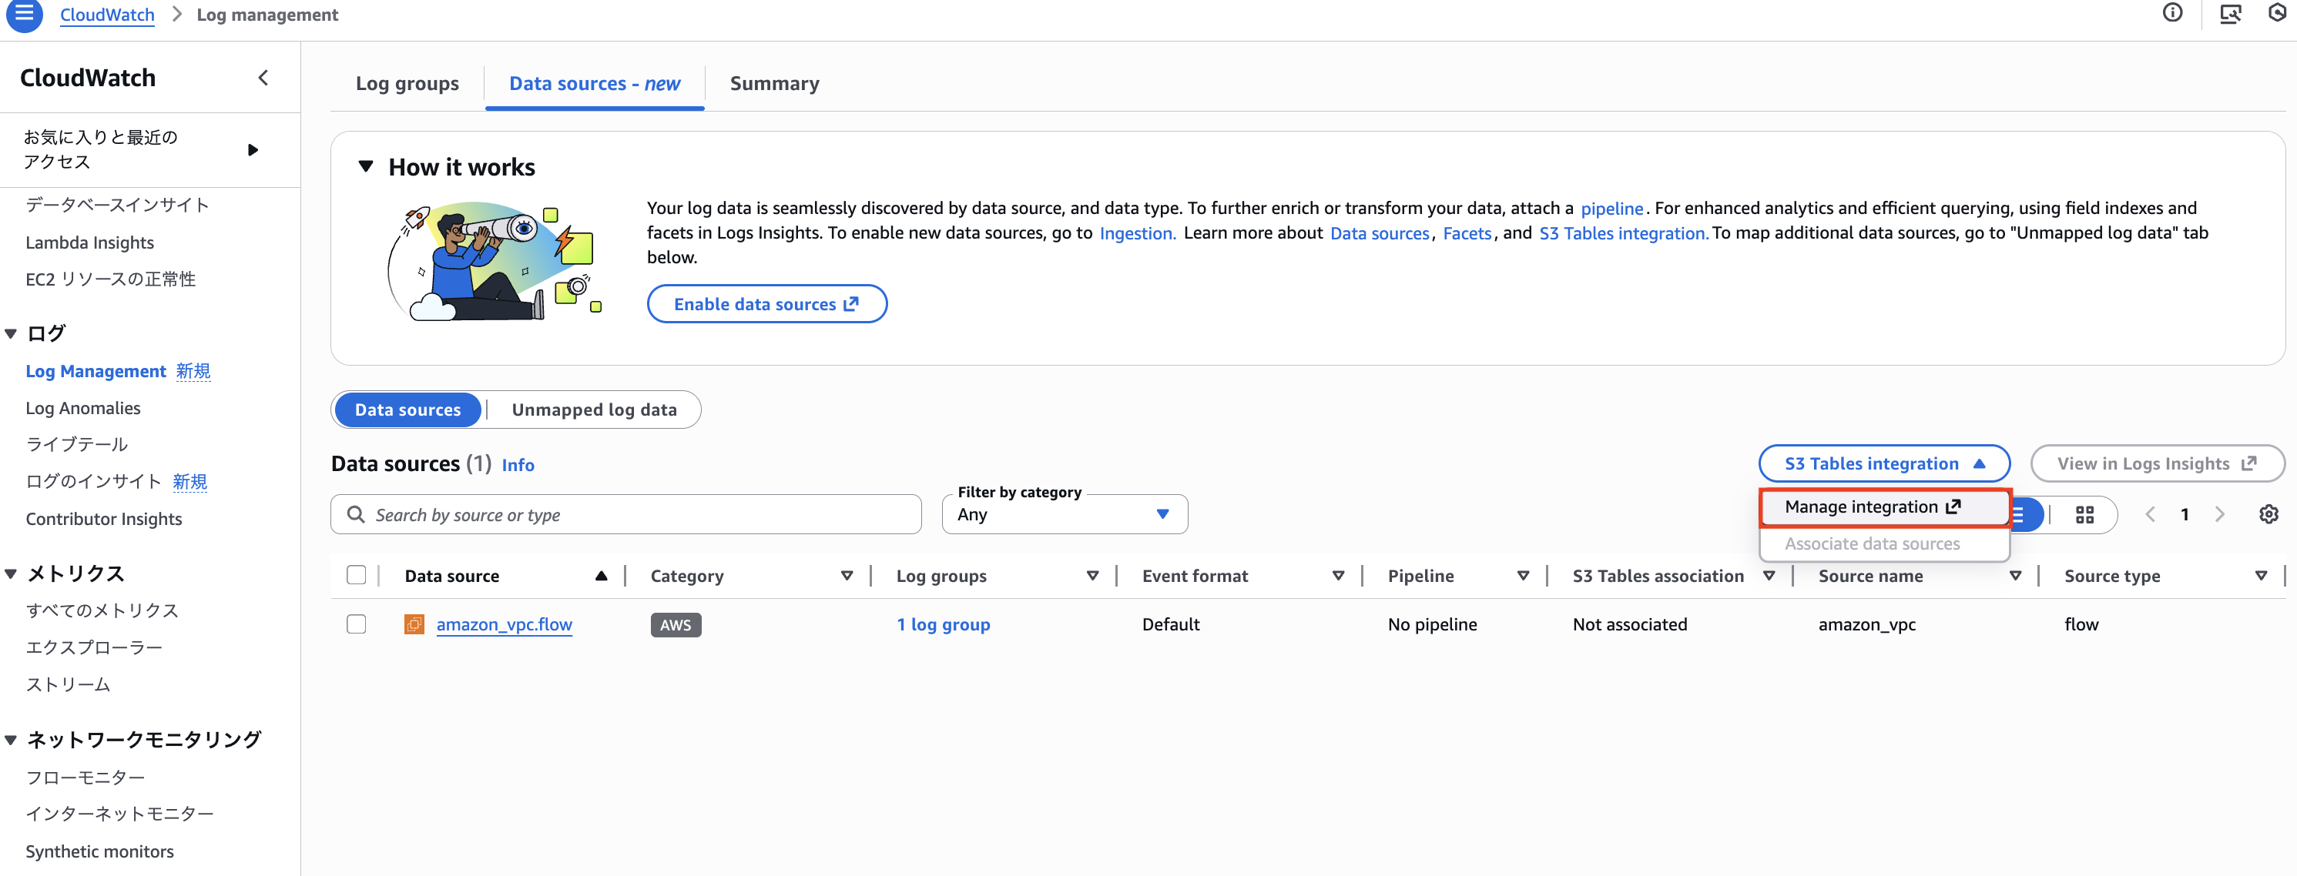Click Enable data sources button
The width and height of the screenshot is (2297, 876).
pos(766,304)
